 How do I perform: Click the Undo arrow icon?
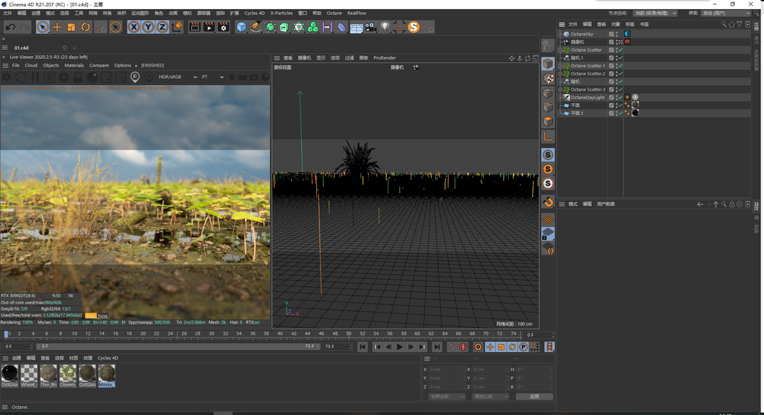click(x=10, y=27)
